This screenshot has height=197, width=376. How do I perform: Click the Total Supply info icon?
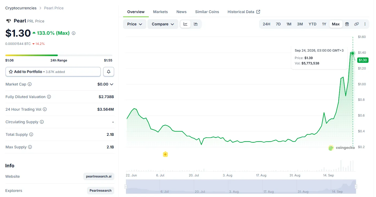click(x=31, y=134)
